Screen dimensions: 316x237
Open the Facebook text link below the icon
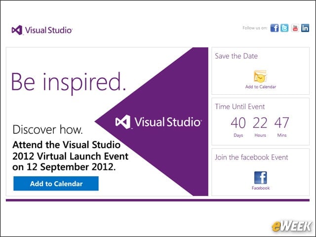[x=261, y=188]
